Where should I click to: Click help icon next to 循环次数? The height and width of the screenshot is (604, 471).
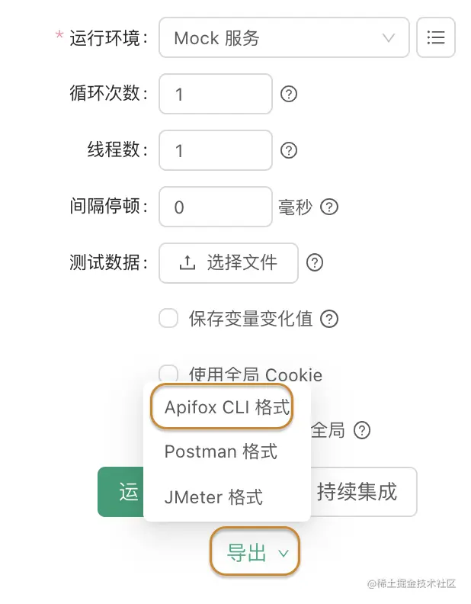(289, 95)
